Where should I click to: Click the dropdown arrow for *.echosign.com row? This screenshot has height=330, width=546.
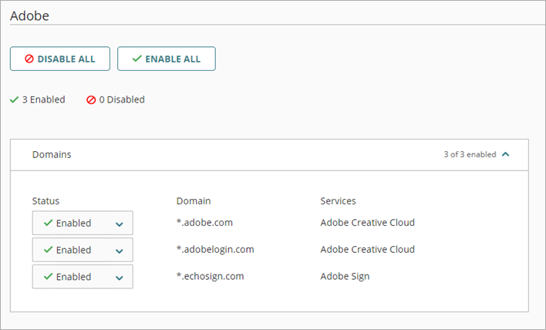[120, 278]
